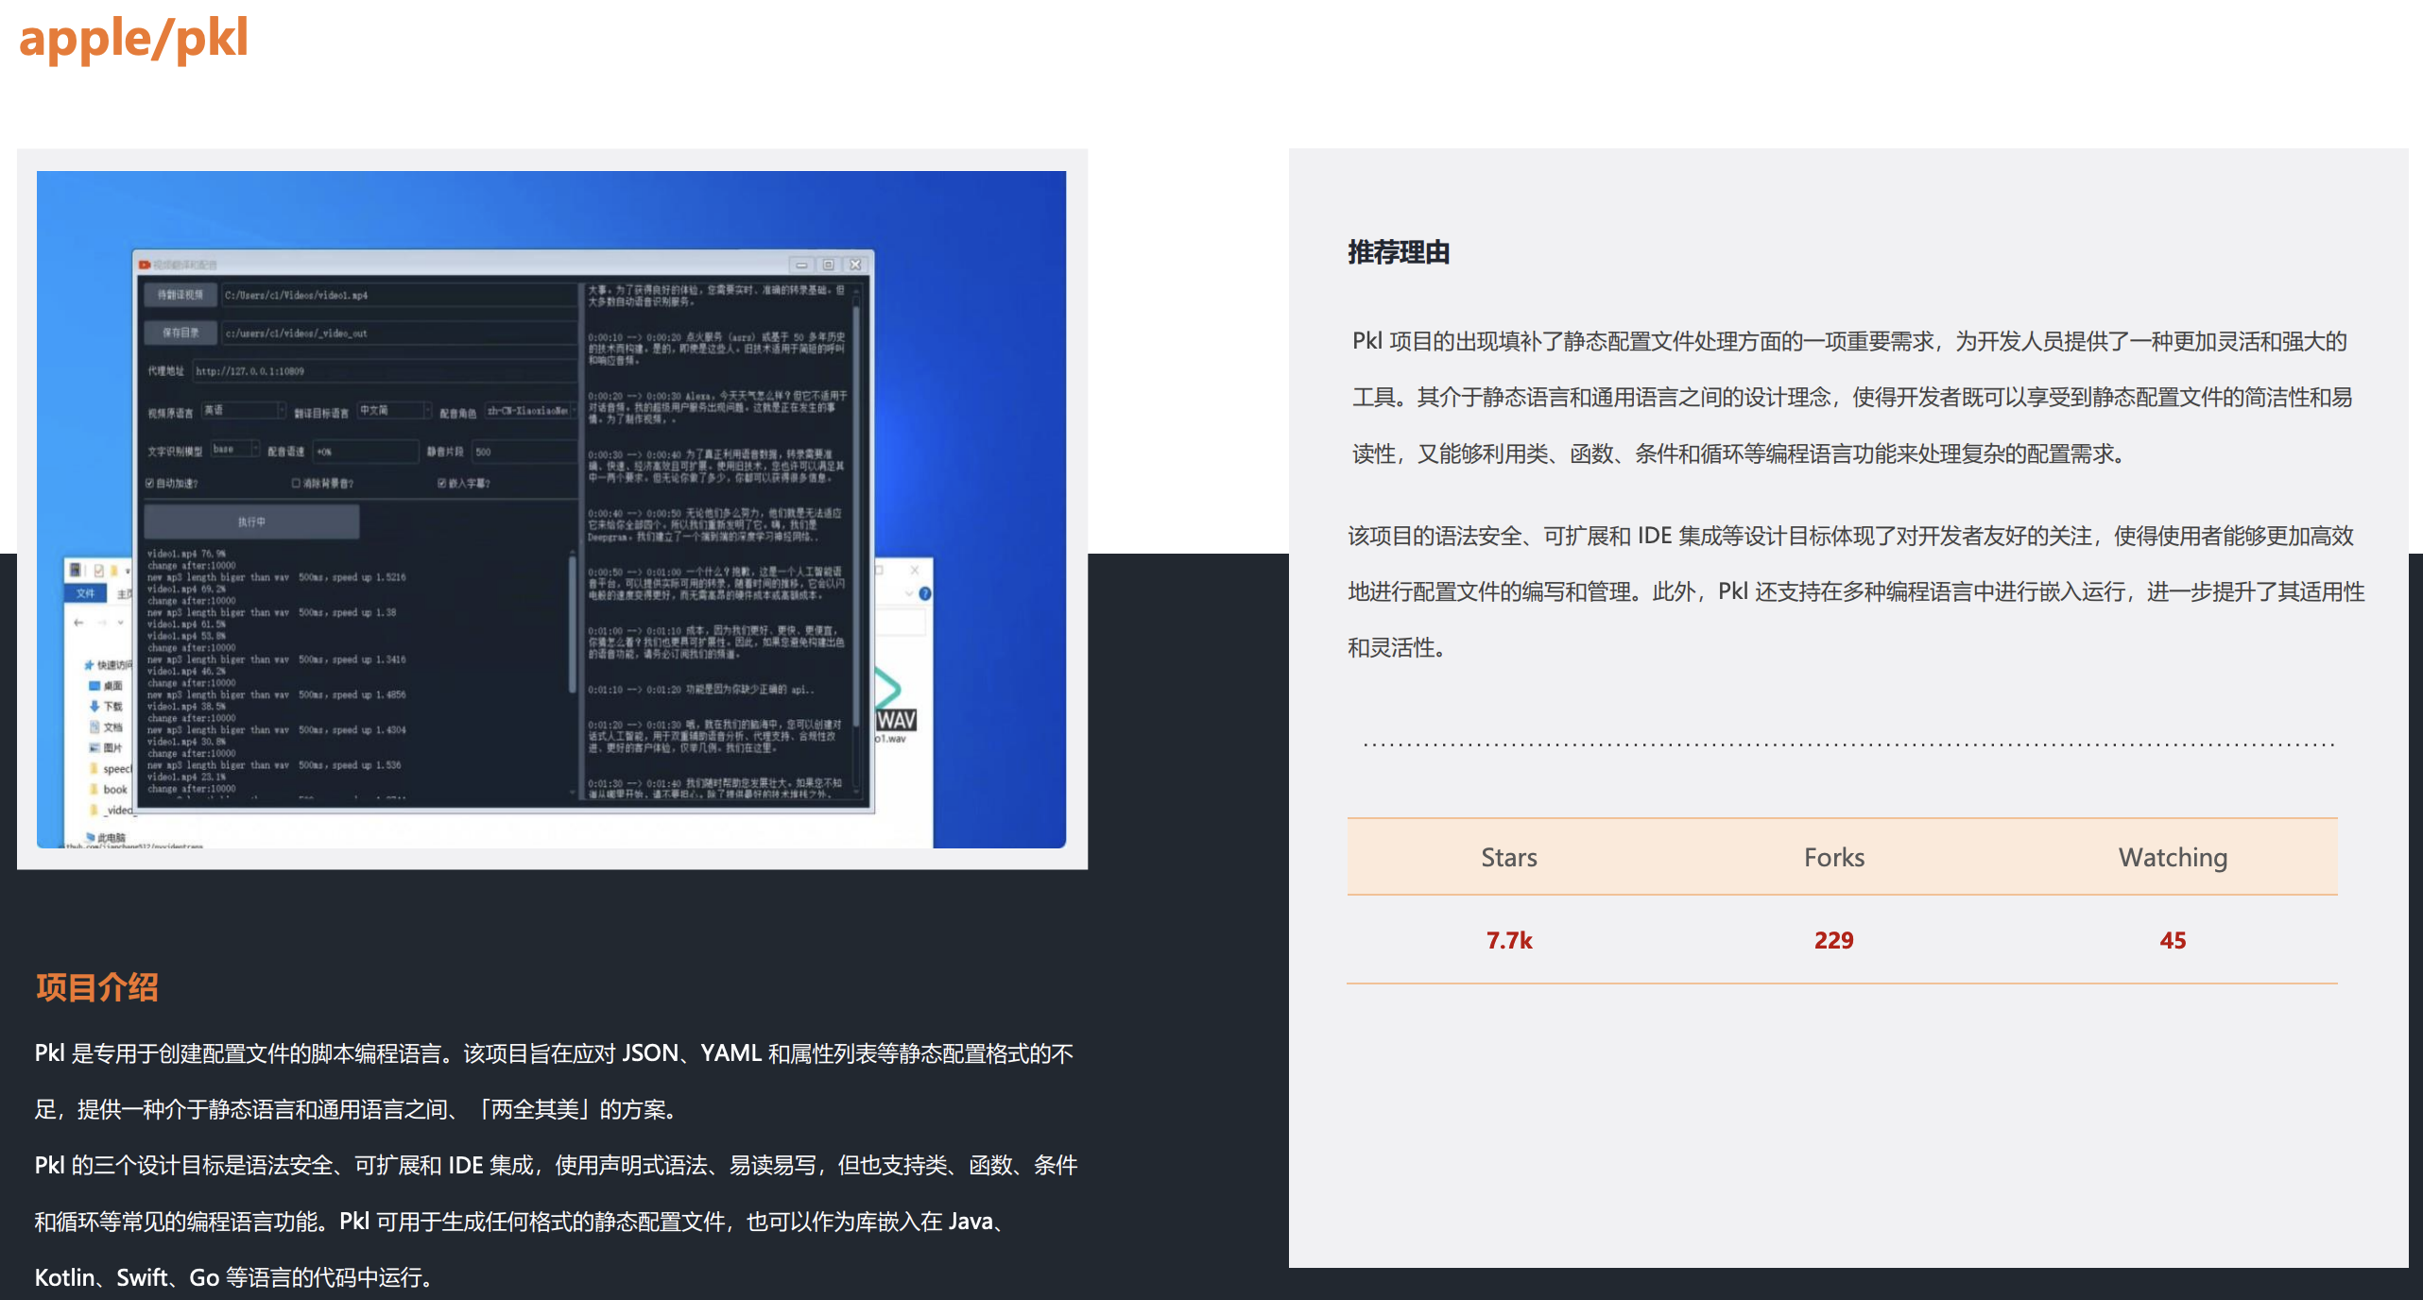
Task: Click the save directory field c:/users/c1/videos/_video_out
Action: tap(399, 333)
